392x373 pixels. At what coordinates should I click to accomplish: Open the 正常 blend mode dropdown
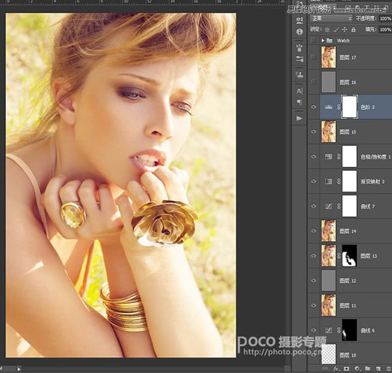coord(331,18)
